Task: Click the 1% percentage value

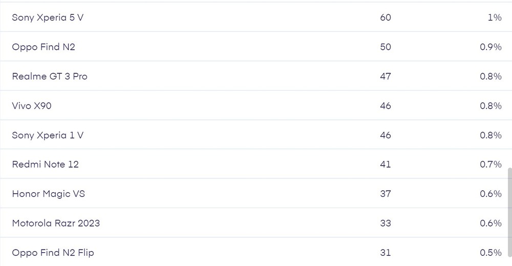Action: click(x=495, y=17)
